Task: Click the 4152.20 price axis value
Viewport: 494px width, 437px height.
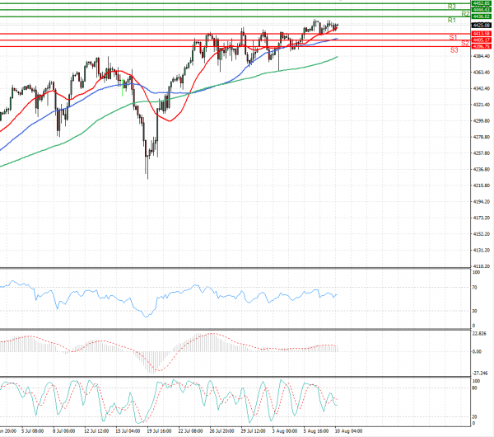Action: point(482,234)
